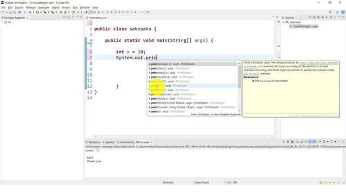Choose print(char c) proposal
Screen dimensions: 346x194
click(192, 68)
